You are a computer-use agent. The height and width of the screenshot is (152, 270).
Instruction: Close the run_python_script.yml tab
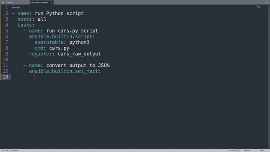51,3
